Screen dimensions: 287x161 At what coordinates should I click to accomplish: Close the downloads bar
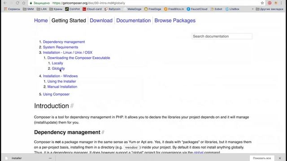coord(280,158)
